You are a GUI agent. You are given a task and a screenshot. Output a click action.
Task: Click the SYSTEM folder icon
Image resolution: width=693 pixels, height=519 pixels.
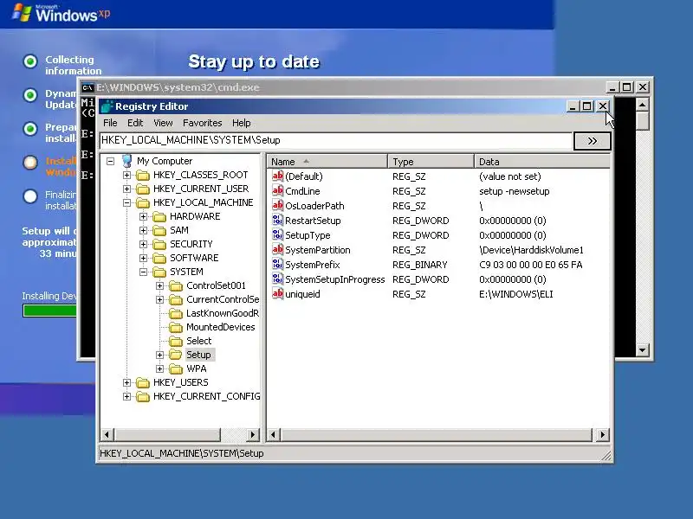tap(159, 272)
